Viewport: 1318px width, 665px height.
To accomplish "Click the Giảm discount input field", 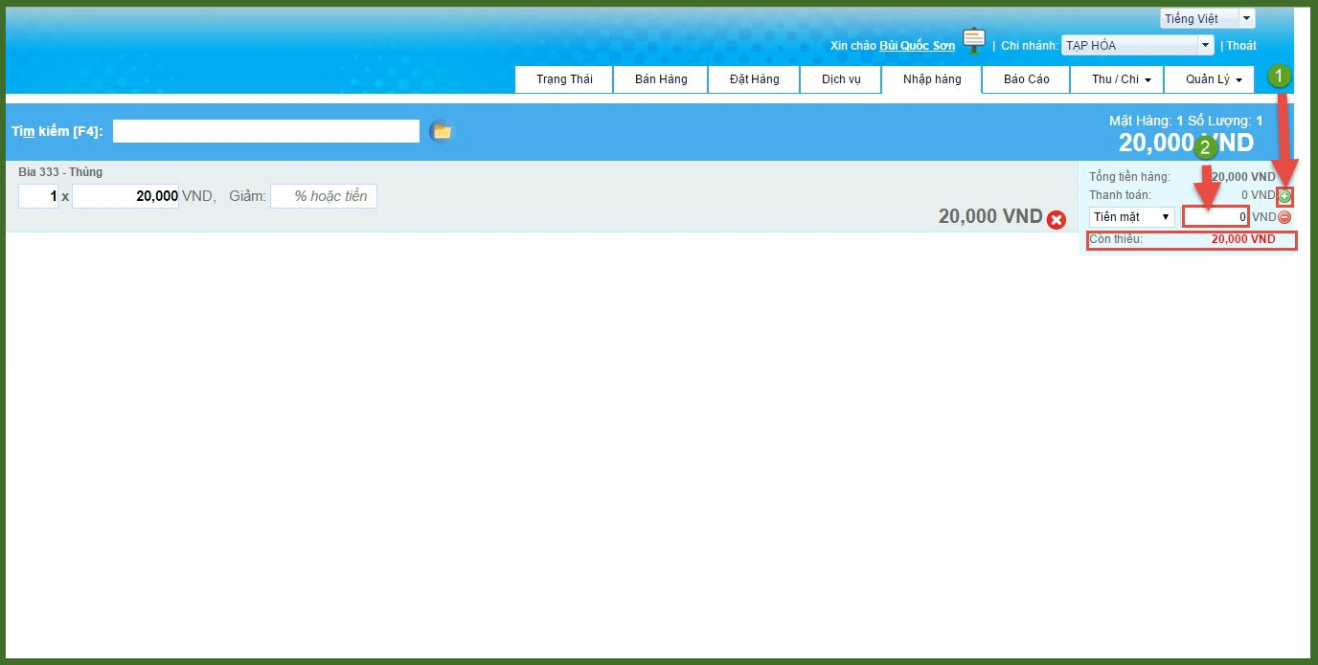I will [324, 196].
